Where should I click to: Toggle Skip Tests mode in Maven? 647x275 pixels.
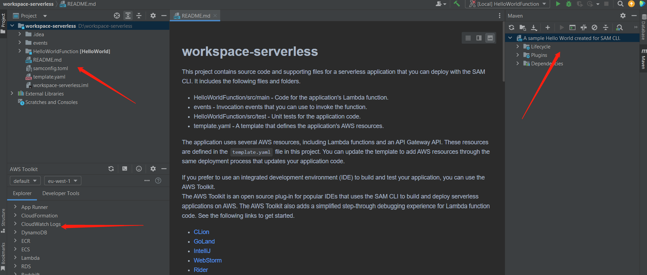click(594, 27)
